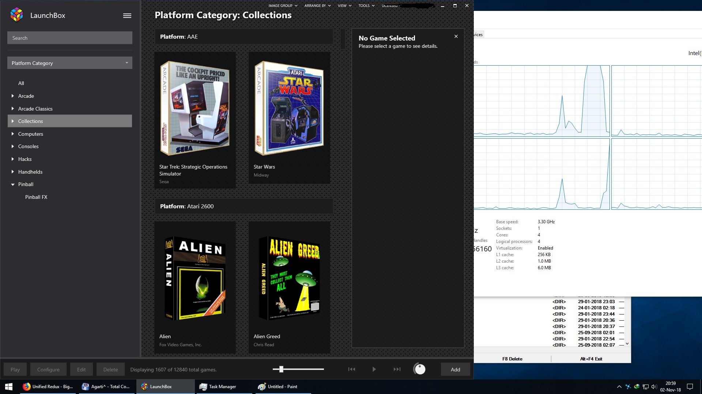Expand the Hacks category
Image resolution: width=702 pixels, height=394 pixels.
pyautogui.click(x=13, y=159)
